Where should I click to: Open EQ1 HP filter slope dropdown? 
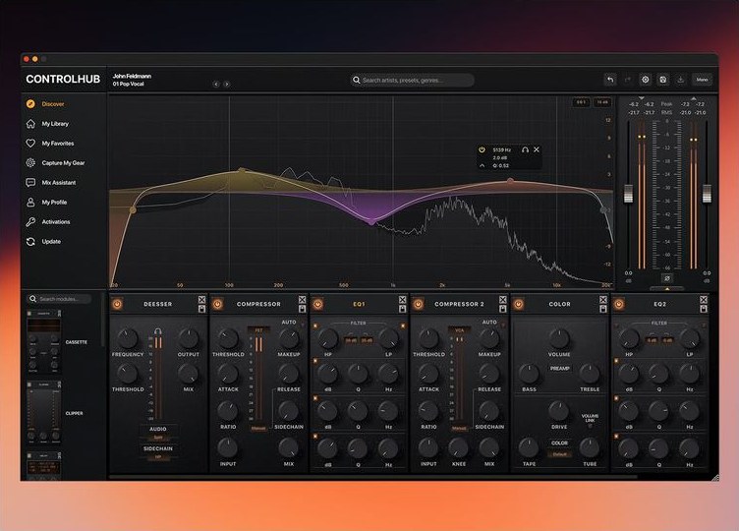(x=351, y=340)
